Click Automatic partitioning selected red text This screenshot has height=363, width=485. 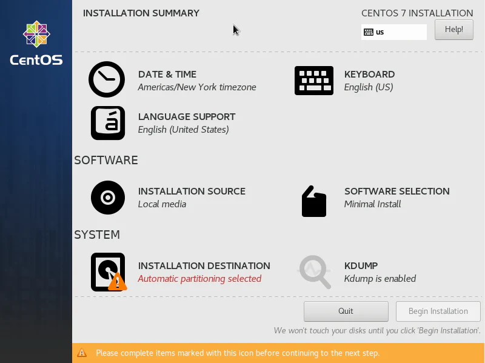tap(199, 279)
